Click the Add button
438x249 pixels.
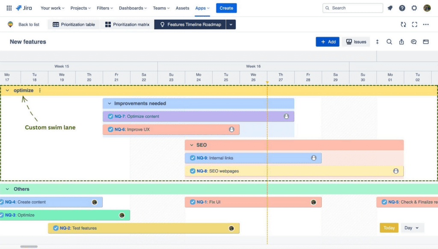pos(327,42)
